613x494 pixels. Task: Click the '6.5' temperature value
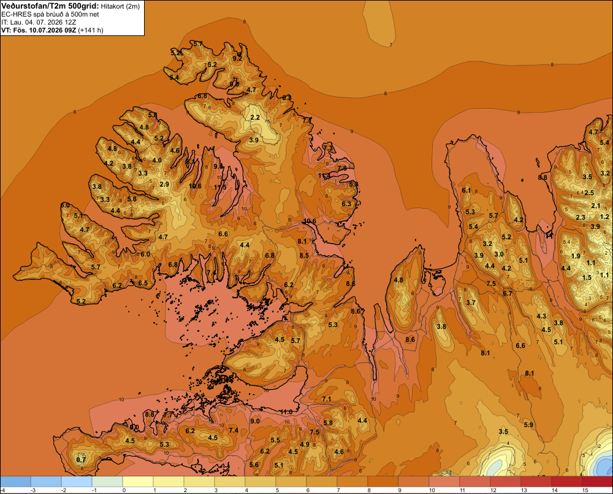click(143, 283)
